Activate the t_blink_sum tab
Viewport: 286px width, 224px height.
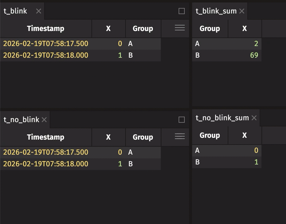(216, 11)
